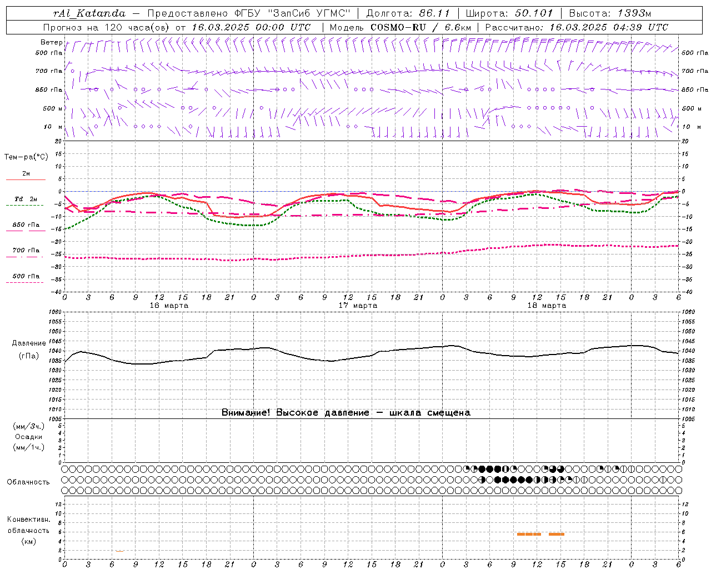
Task: Click the '2м' temperature legend entry
Action: point(26,173)
